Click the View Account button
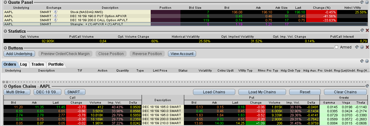 [x=182, y=54]
